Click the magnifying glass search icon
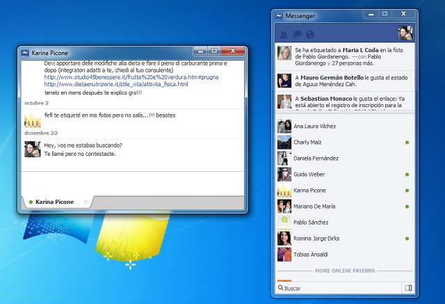The image size is (445, 304). 280,288
